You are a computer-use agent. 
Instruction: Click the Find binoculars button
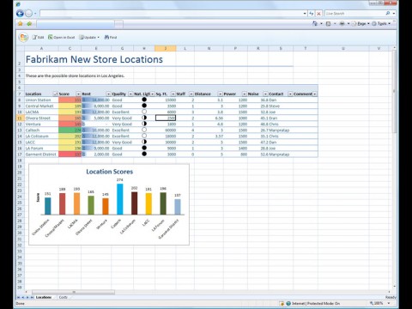click(x=111, y=37)
